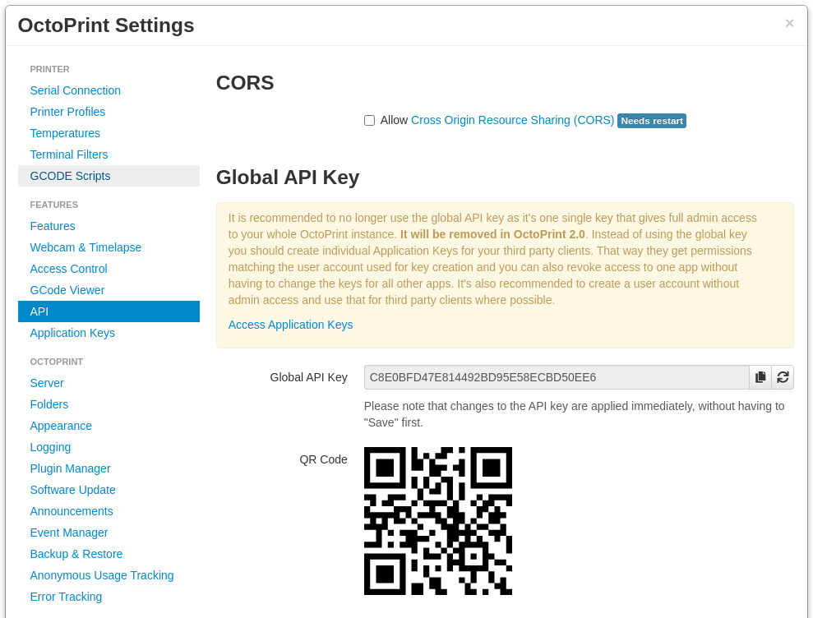Open Backup & Restore settings

76,554
